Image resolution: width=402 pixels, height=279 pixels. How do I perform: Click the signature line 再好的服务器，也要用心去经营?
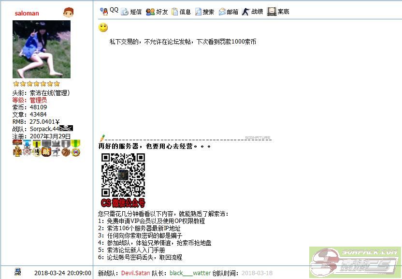coord(155,147)
